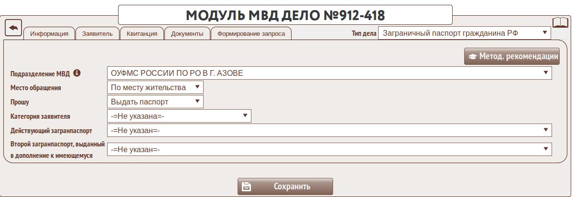Click the МОДУЛЬ МВД ДЕЛО №912-418 title

[x=285, y=15]
